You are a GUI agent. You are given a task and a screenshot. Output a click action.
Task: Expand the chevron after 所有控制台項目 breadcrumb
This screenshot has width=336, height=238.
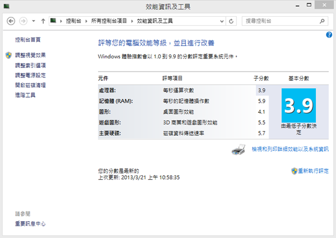click(132, 21)
